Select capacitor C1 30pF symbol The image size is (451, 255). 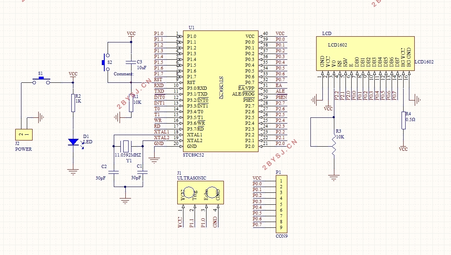pyautogui.click(x=143, y=172)
